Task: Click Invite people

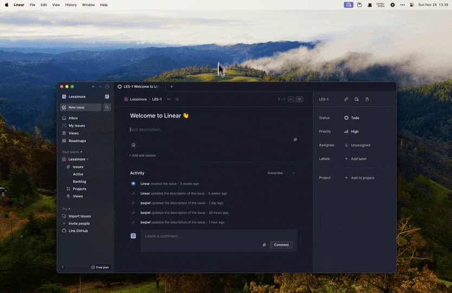Action: coord(79,224)
